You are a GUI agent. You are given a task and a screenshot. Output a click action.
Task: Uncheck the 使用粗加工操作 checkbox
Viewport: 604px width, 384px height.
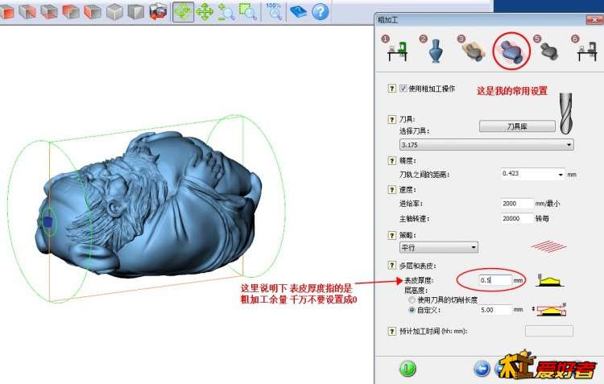click(x=403, y=89)
